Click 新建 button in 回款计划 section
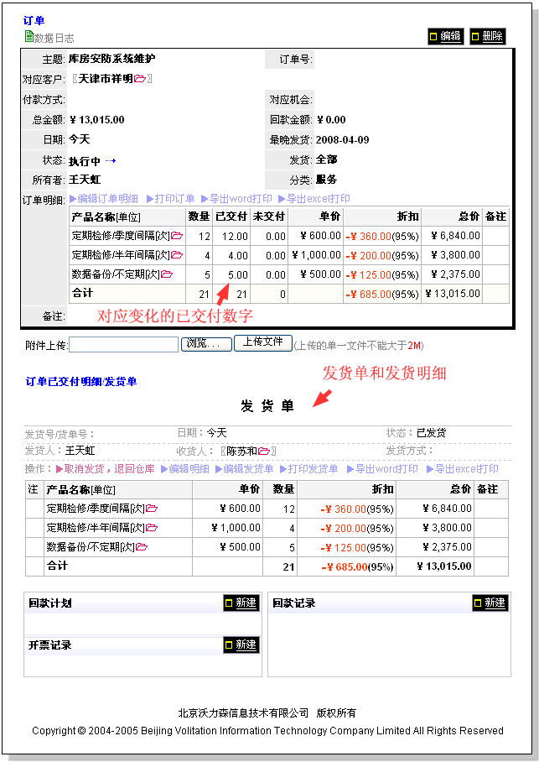The height and width of the screenshot is (762, 539). tap(241, 603)
